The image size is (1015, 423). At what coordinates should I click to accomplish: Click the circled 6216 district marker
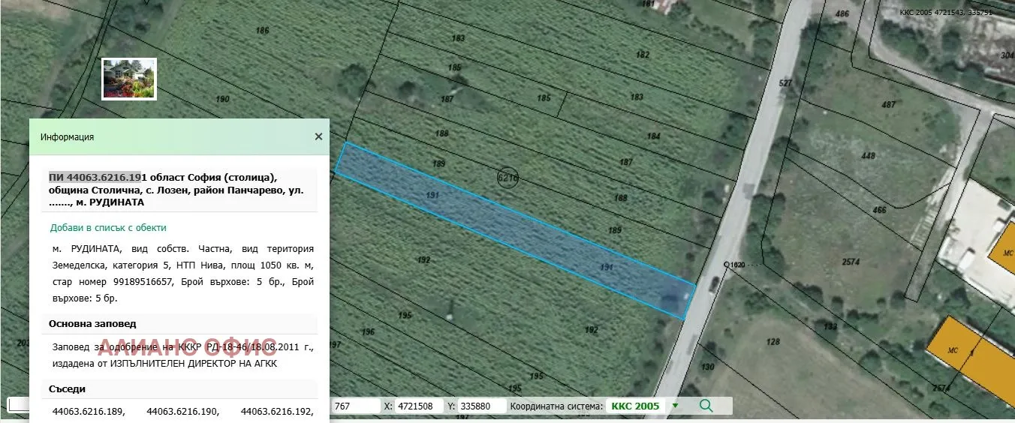click(508, 178)
